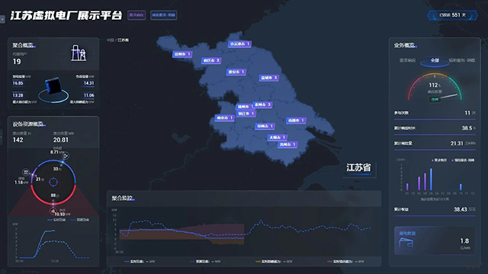Select the 苏州市 marker on the map
Screen dimensions: 488x274
(288, 144)
